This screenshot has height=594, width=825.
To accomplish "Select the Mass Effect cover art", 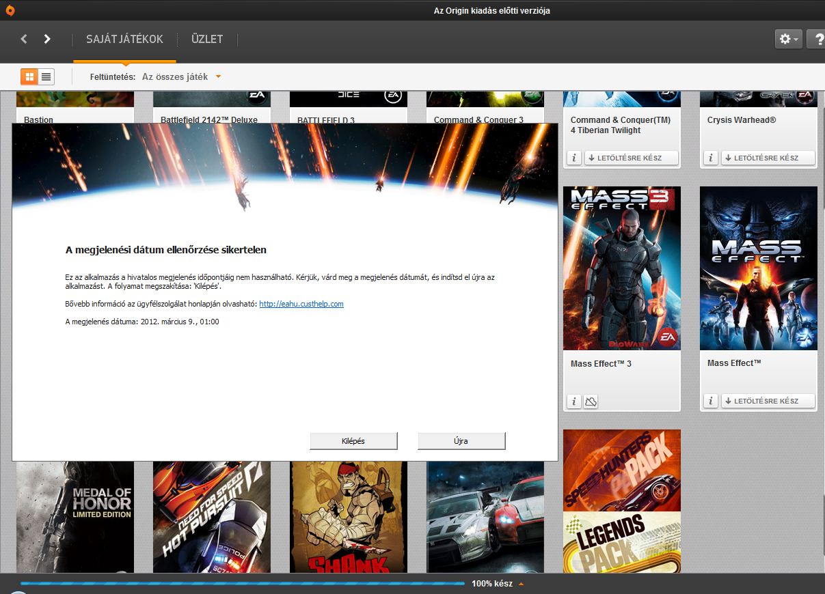I will pos(759,268).
